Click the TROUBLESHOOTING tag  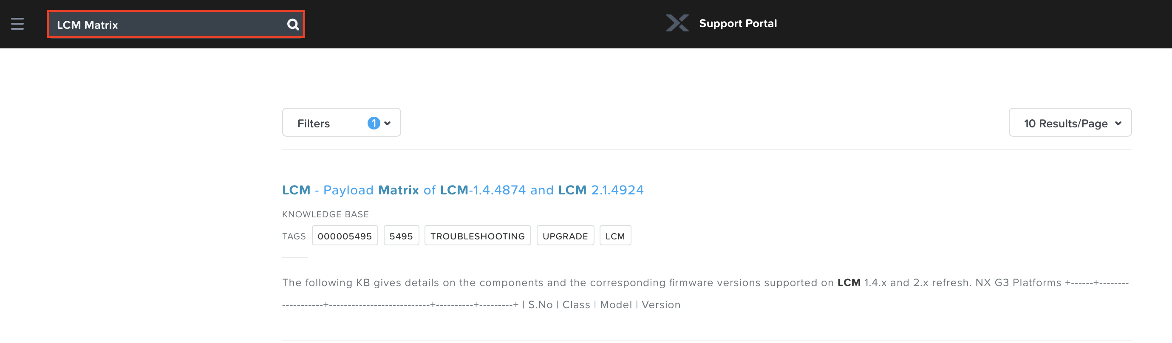click(477, 236)
